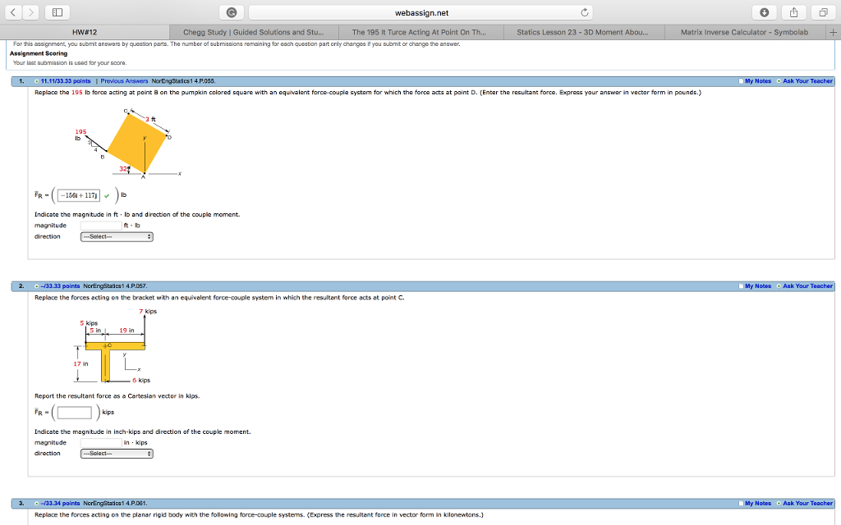This screenshot has height=525, width=841.
Task: Click the Share icon in Safari toolbar
Action: tap(794, 12)
